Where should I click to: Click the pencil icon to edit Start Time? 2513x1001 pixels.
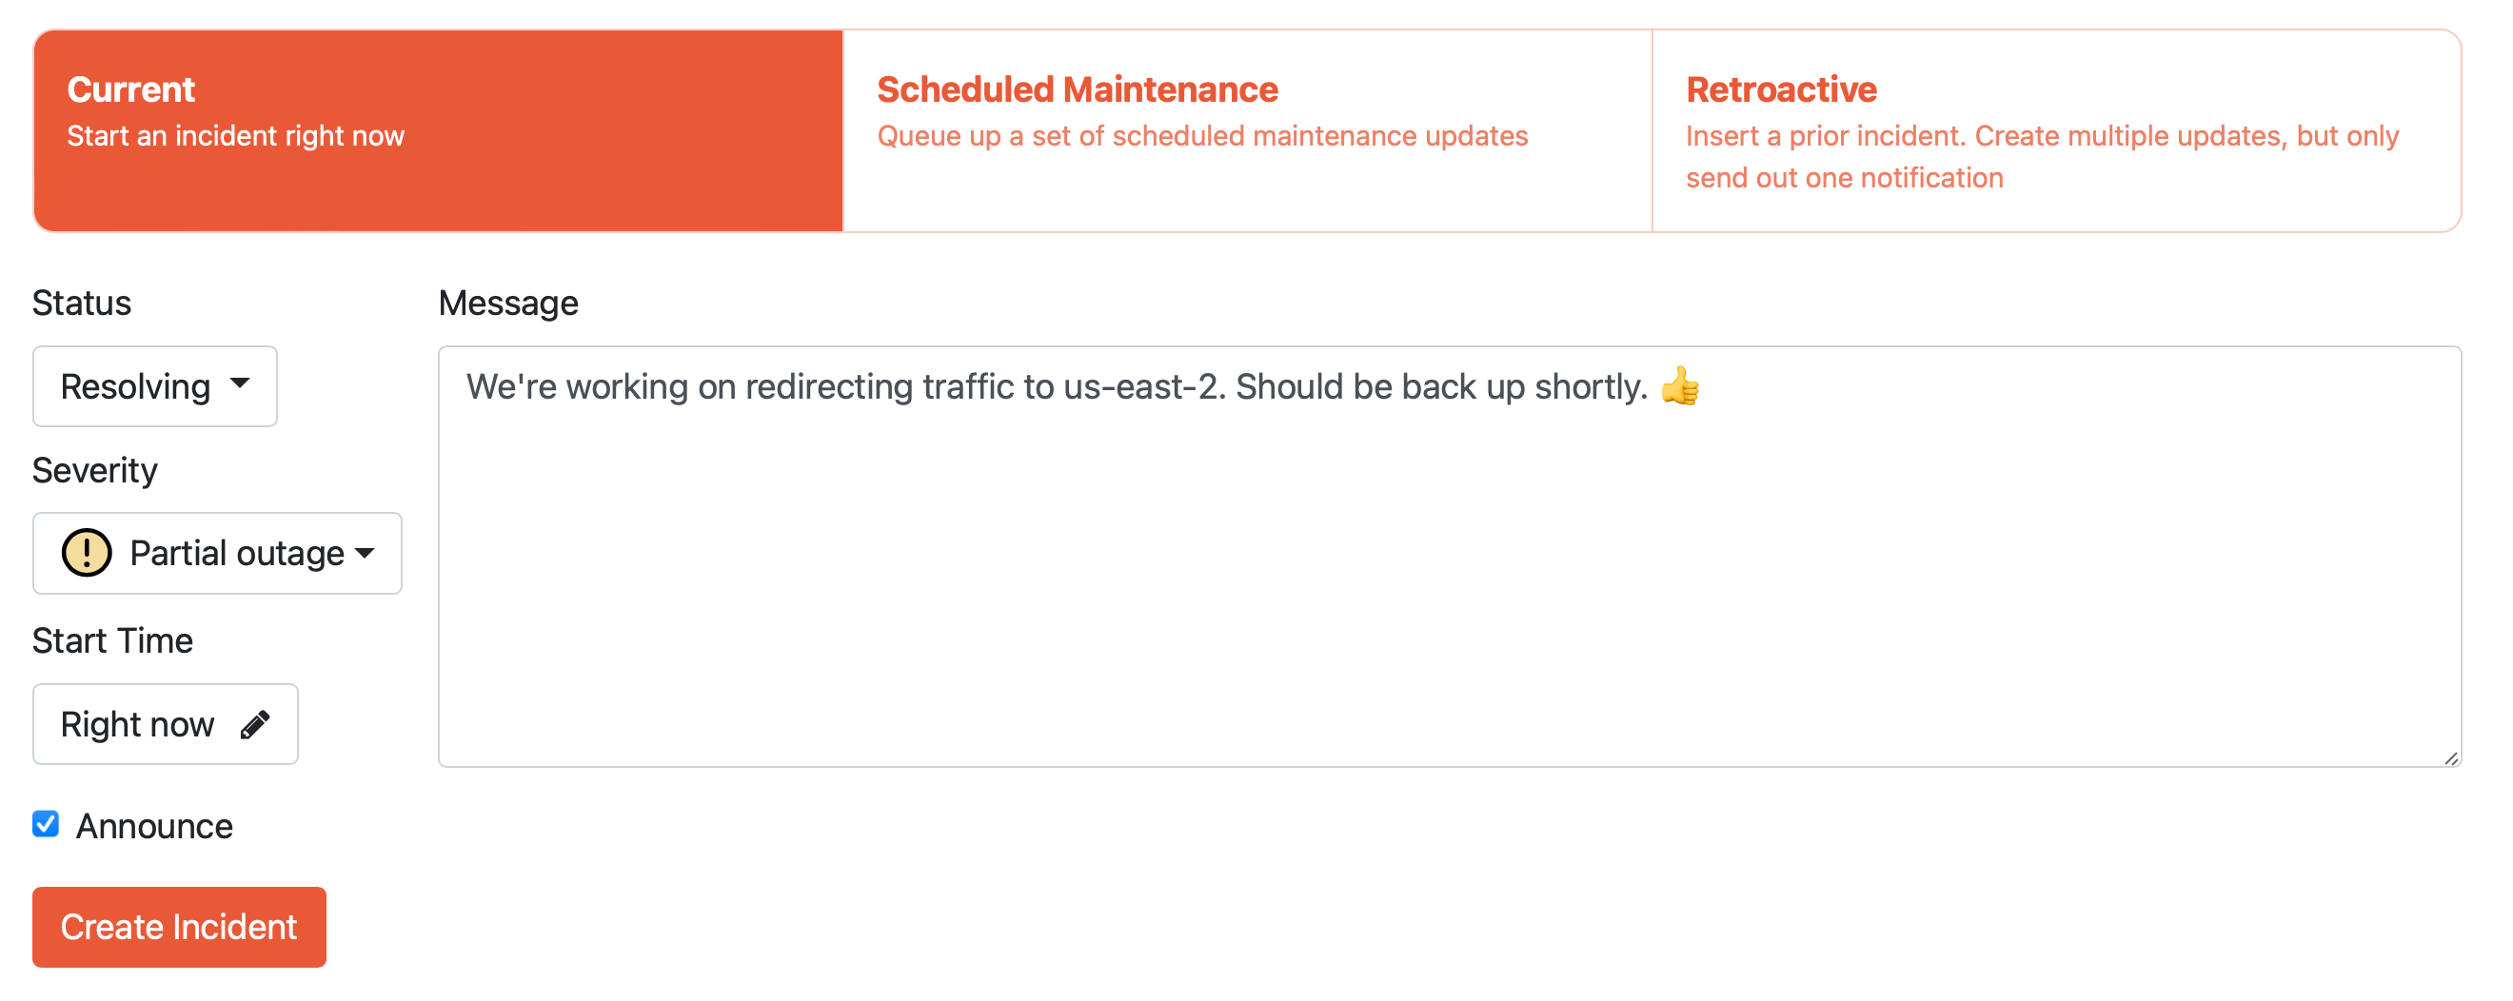pyautogui.click(x=256, y=724)
